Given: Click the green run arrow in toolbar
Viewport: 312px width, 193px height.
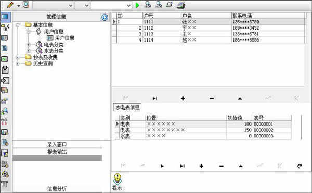Looking at the screenshot, I should click(x=137, y=5).
